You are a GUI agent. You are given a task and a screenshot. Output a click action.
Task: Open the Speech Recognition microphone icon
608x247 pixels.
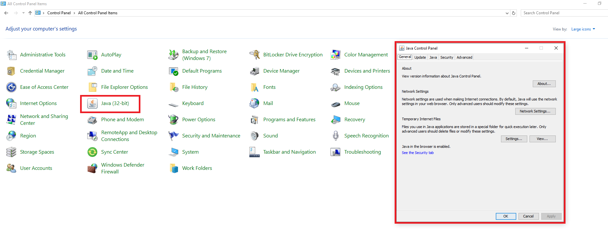[x=336, y=136]
